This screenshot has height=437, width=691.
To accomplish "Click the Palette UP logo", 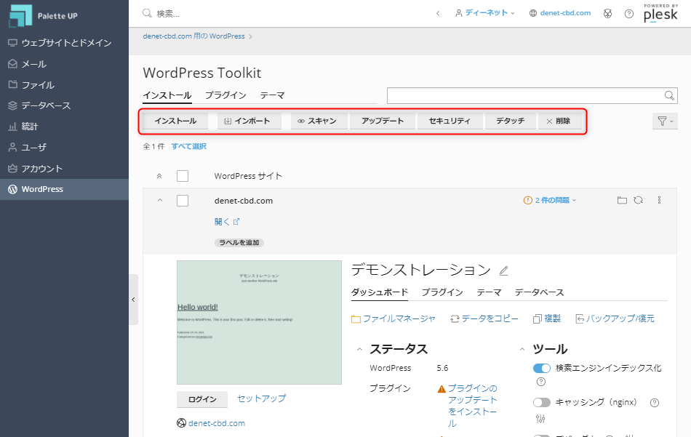I will click(43, 15).
